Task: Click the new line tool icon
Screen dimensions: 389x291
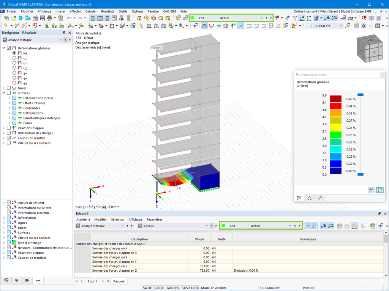Action: pos(17,26)
